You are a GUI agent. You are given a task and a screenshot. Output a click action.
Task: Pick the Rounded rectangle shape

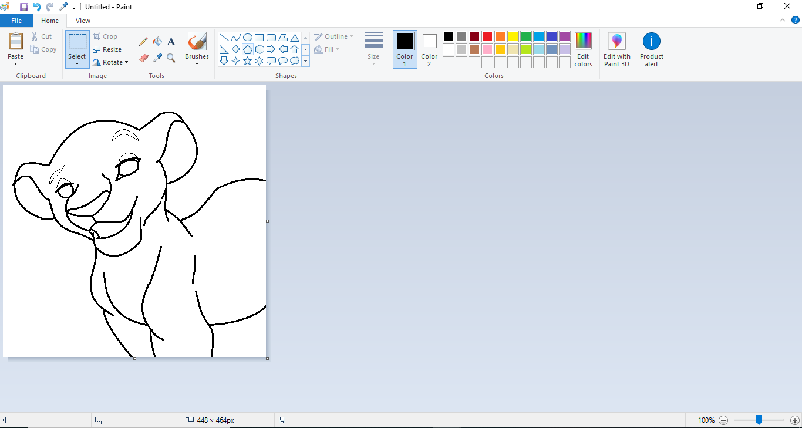pos(271,38)
